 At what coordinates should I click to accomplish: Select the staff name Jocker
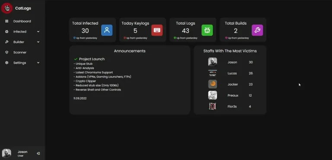(233, 84)
